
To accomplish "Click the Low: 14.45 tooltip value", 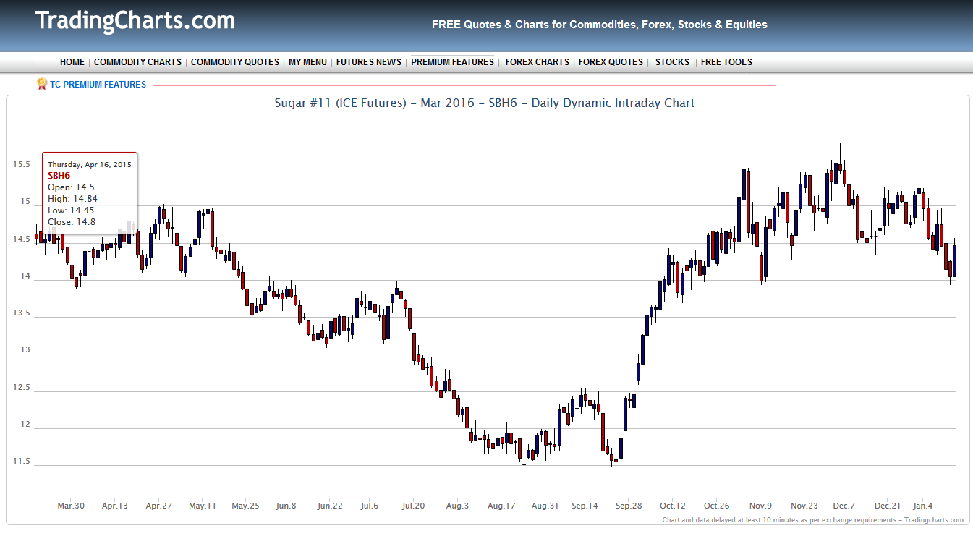I will click(x=71, y=211).
